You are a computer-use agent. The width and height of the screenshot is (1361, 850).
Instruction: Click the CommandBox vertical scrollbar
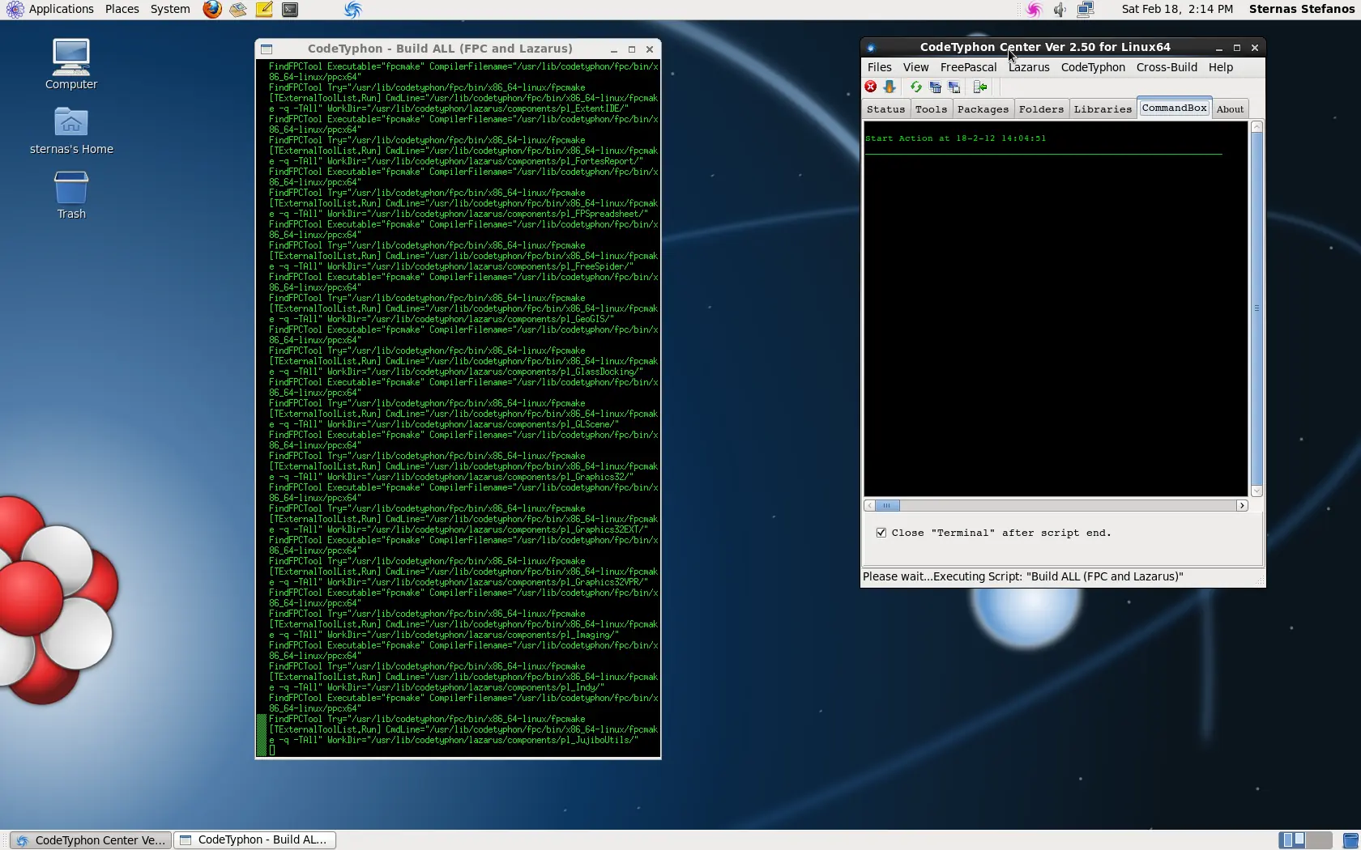[1256, 308]
